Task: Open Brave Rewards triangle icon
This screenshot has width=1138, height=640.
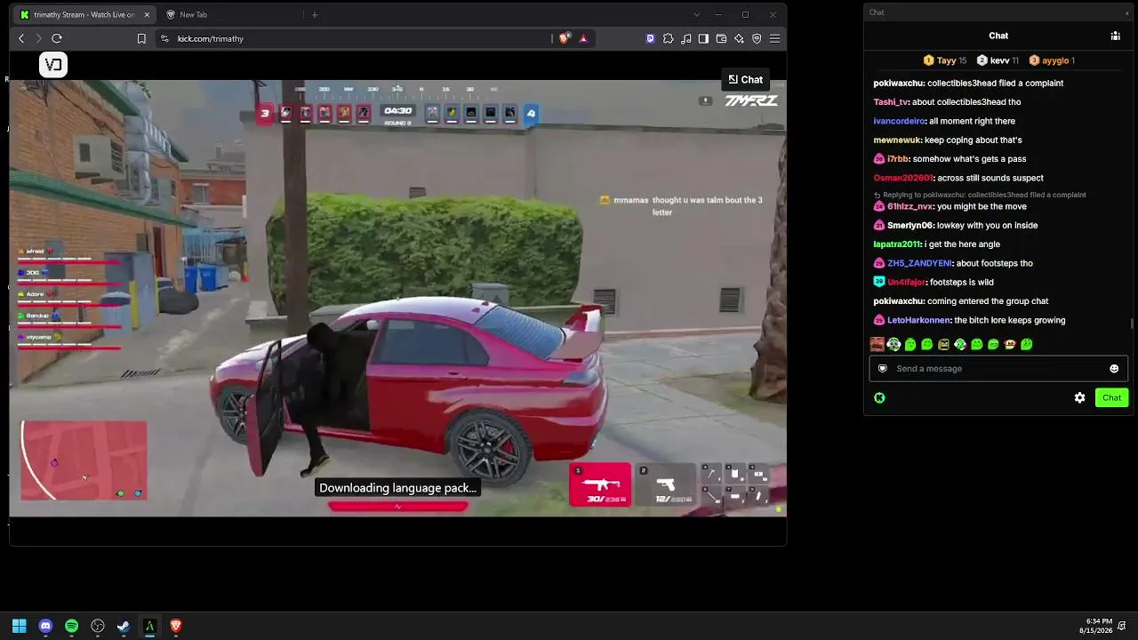Action: click(x=583, y=38)
